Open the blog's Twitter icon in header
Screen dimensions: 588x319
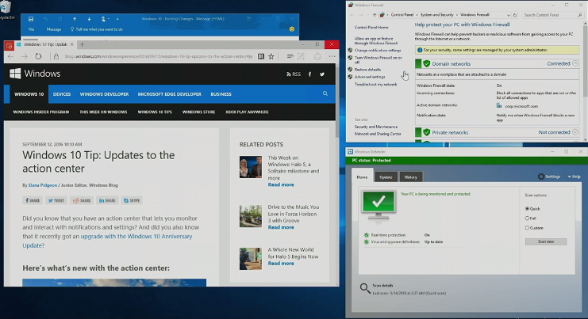(322, 74)
